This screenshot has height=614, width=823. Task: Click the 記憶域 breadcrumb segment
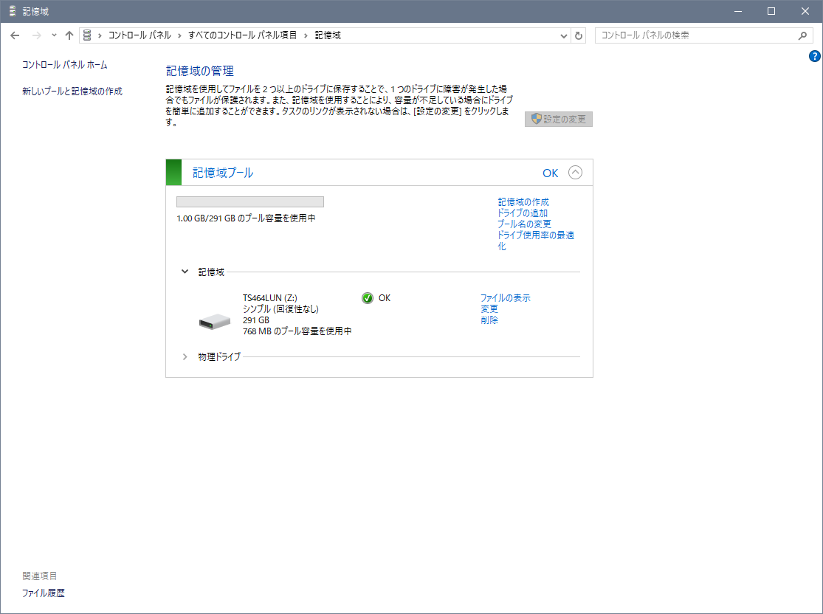click(328, 35)
